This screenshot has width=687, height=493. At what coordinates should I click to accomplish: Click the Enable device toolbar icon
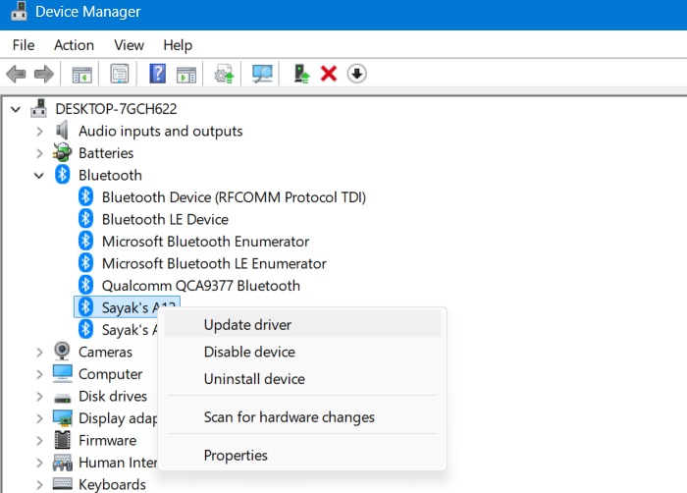tap(301, 74)
